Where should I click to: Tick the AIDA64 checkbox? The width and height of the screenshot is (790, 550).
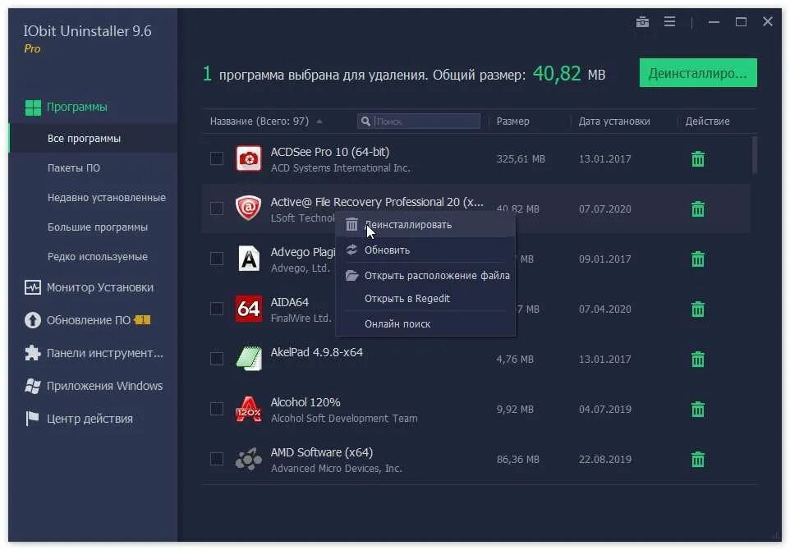tap(217, 309)
